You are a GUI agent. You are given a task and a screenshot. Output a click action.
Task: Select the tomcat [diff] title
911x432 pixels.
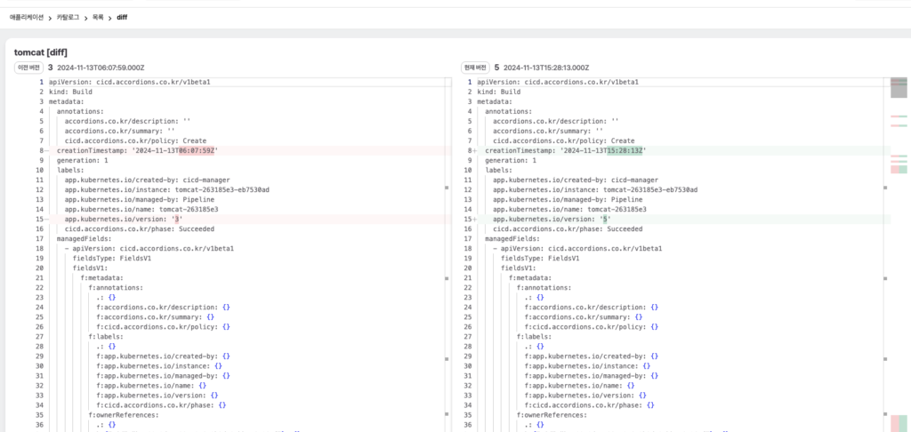(x=41, y=52)
